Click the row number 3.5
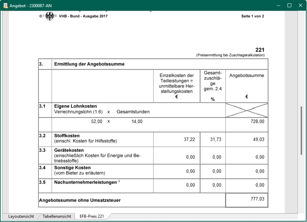The image size is (307, 222). (x=42, y=182)
